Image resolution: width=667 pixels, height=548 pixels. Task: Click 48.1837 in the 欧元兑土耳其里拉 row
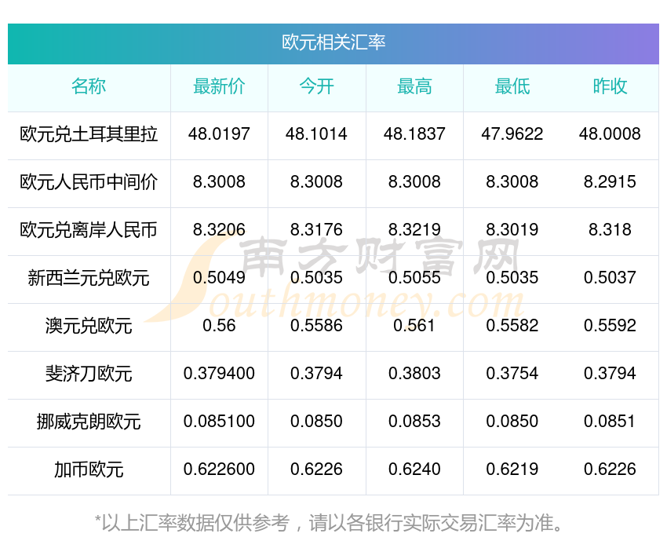coord(414,134)
